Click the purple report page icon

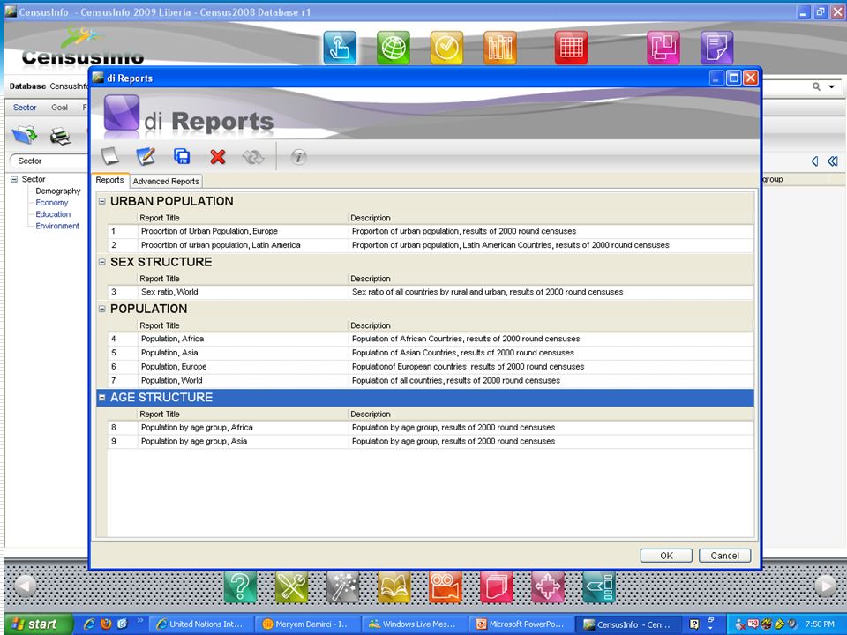(716, 48)
